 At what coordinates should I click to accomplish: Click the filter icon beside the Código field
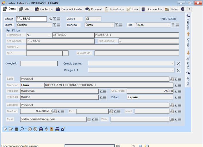[x=54, y=19]
